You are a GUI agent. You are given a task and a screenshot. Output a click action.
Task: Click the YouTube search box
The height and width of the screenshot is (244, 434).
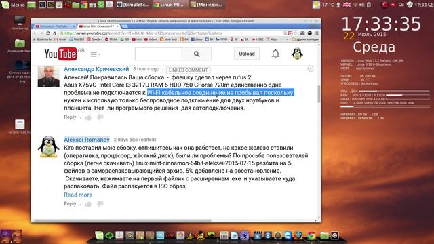[158, 54]
